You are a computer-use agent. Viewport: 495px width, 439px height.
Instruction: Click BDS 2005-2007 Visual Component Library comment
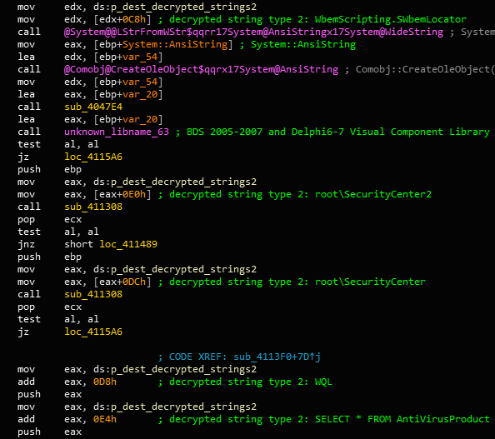click(x=338, y=132)
